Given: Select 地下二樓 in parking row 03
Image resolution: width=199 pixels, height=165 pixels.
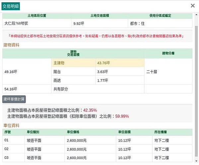Looking at the screenshot, I should pos(172,158).
